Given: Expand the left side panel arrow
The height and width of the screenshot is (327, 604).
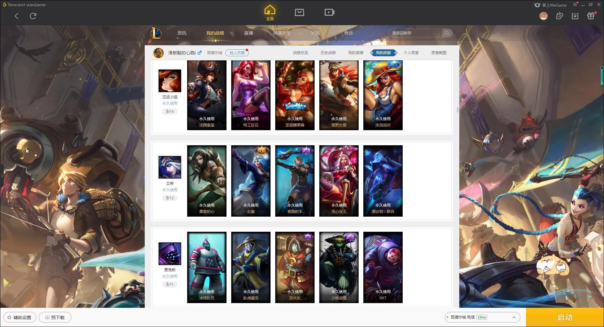Looking at the screenshot, I should click(2, 175).
